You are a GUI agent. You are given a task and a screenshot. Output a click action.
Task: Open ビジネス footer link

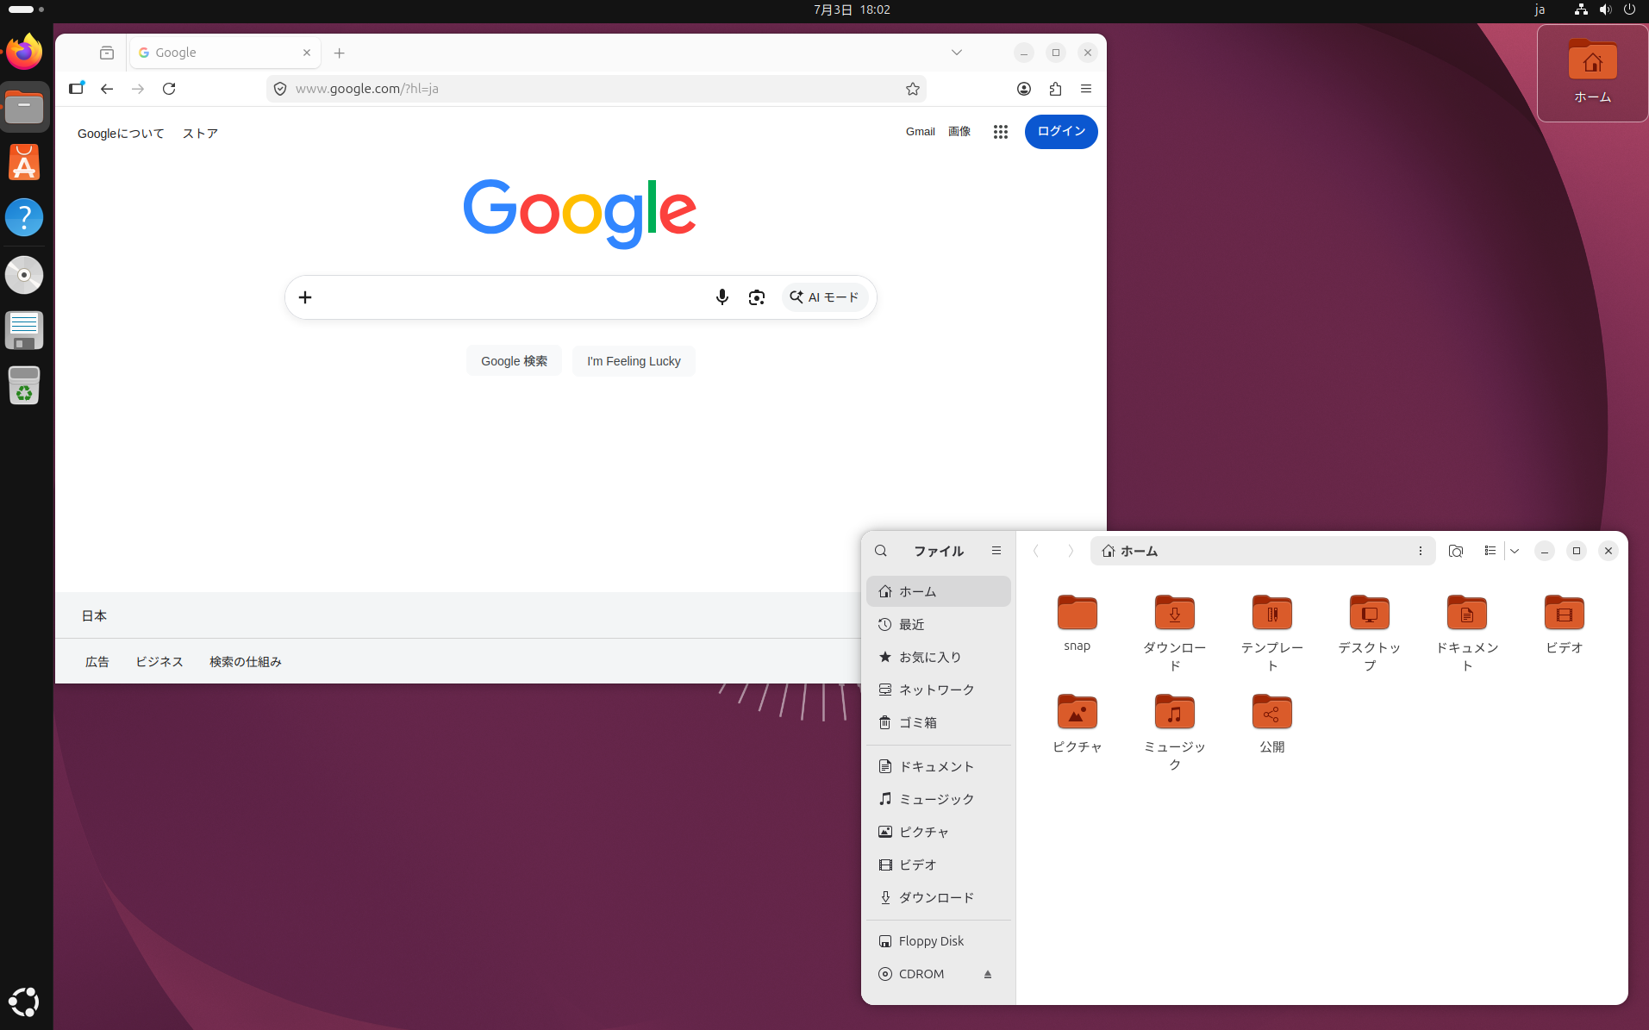[159, 662]
